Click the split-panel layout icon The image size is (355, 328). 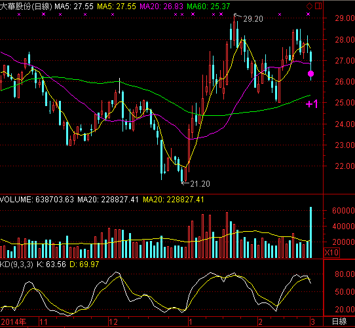coord(318,6)
